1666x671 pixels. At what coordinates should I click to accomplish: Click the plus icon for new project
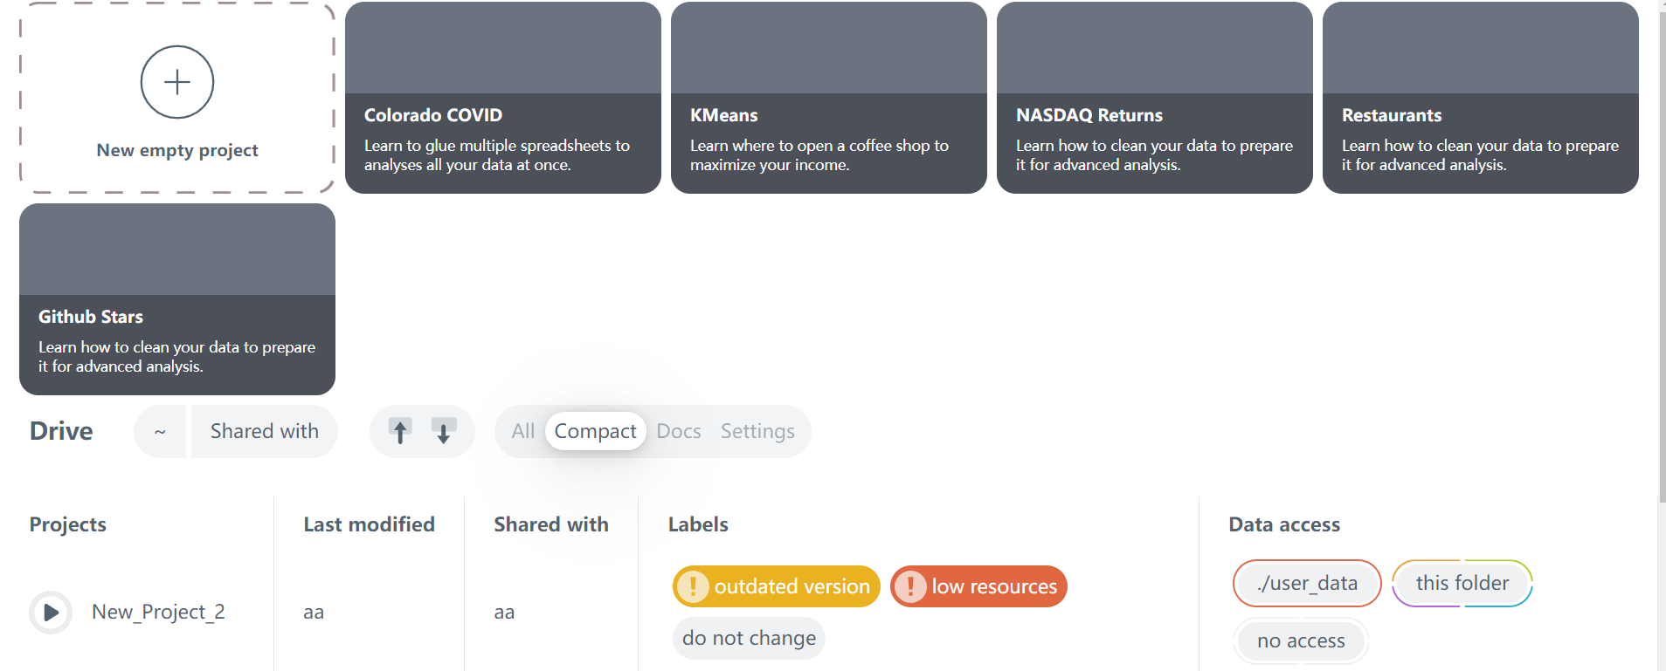click(177, 82)
